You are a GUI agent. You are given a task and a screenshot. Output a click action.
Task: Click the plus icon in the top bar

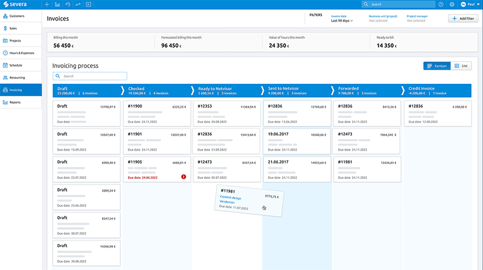[x=48, y=4]
